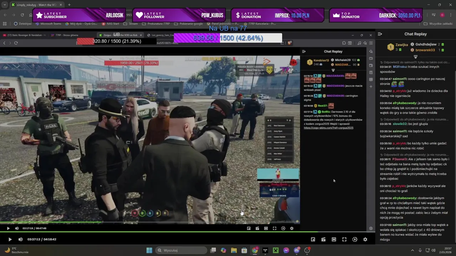Viewport: 456px width, 256px height.
Task: Open Discord from the taskbar
Action: 297,250
